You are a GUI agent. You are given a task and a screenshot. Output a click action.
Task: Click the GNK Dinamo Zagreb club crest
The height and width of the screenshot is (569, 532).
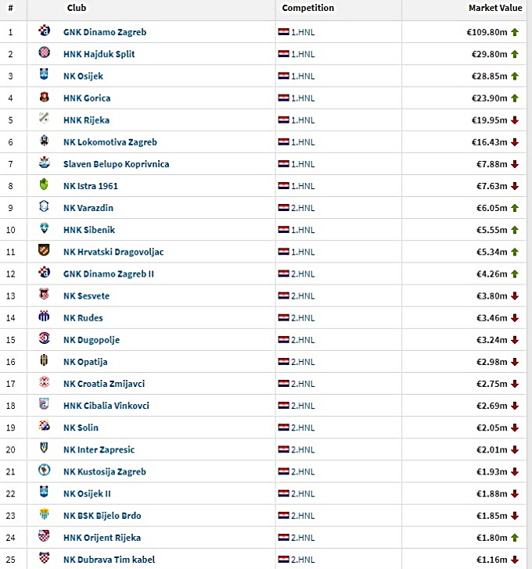coord(44,32)
